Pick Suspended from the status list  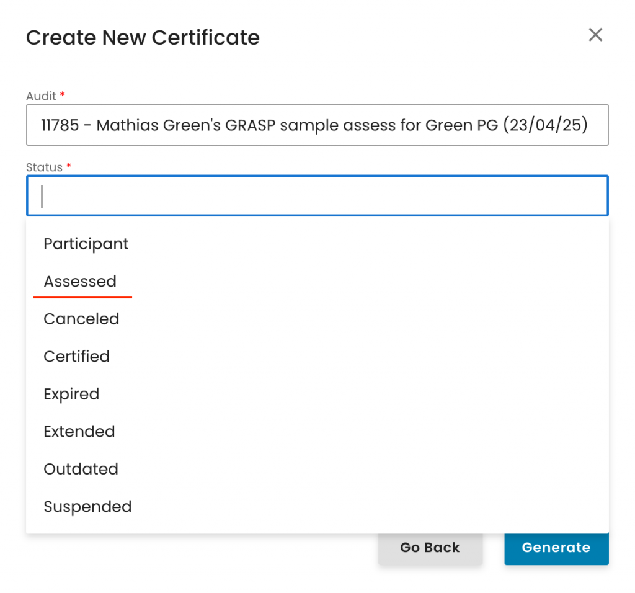[x=87, y=507]
